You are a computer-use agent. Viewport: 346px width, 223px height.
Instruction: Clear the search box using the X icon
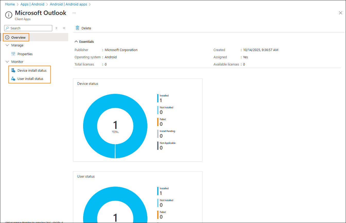point(56,28)
